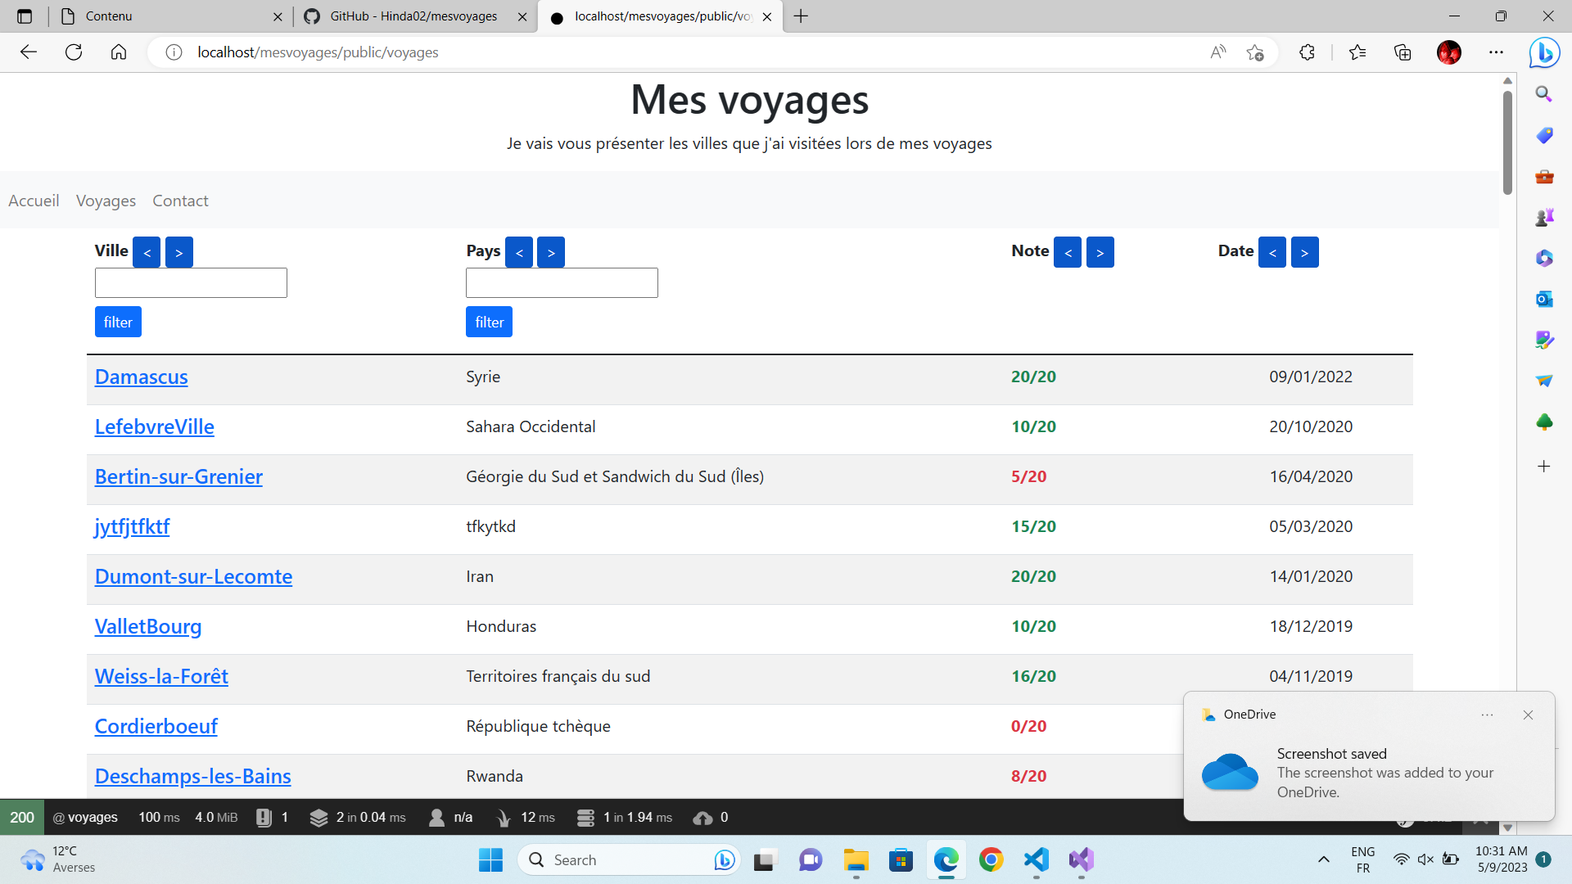Go to the Contact navigation link
The width and height of the screenshot is (1572, 884).
coord(180,201)
